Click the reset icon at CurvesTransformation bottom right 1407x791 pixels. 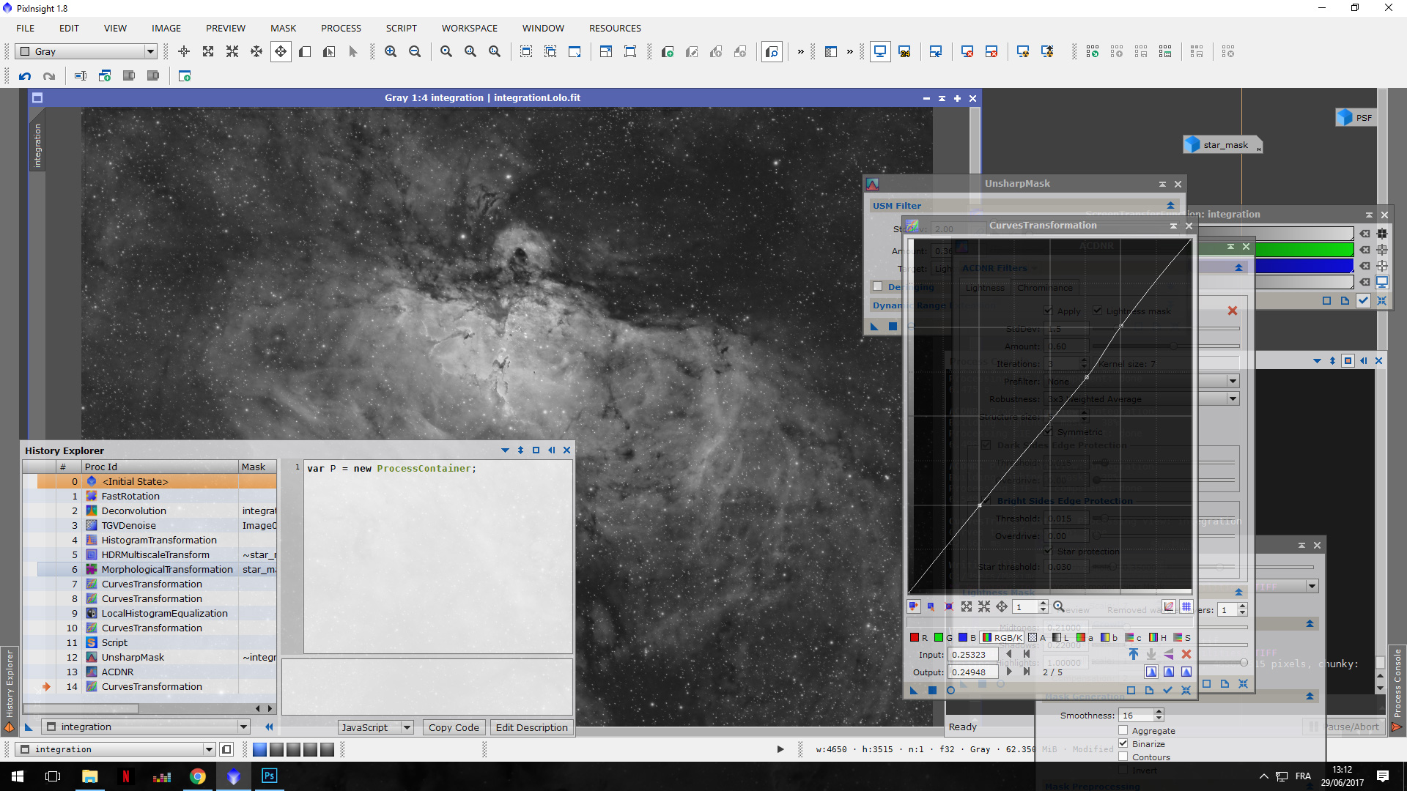click(x=1186, y=690)
